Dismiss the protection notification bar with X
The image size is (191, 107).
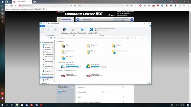[47, 9]
